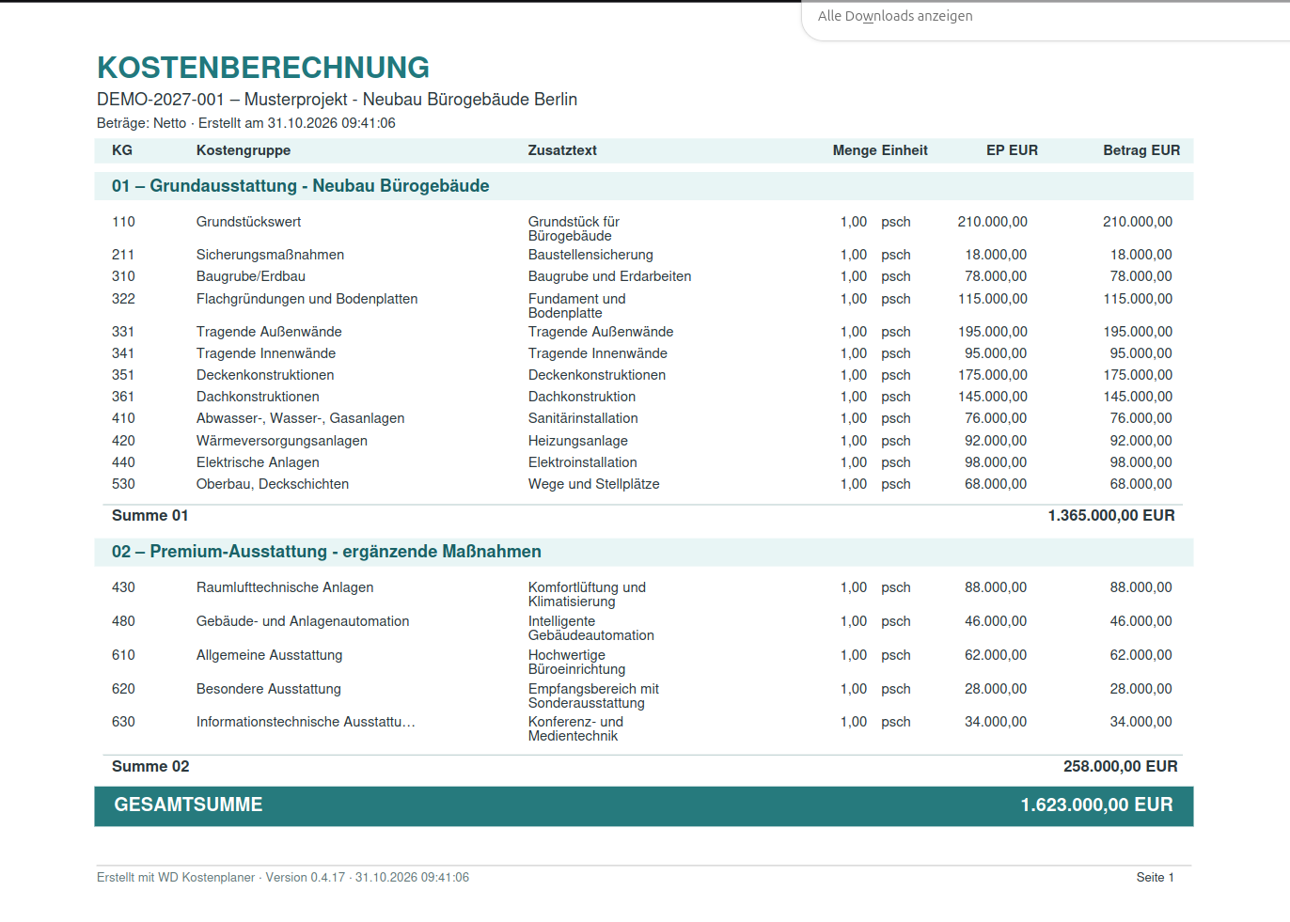Click the 'Wege und Stellplätze' text

point(594,484)
